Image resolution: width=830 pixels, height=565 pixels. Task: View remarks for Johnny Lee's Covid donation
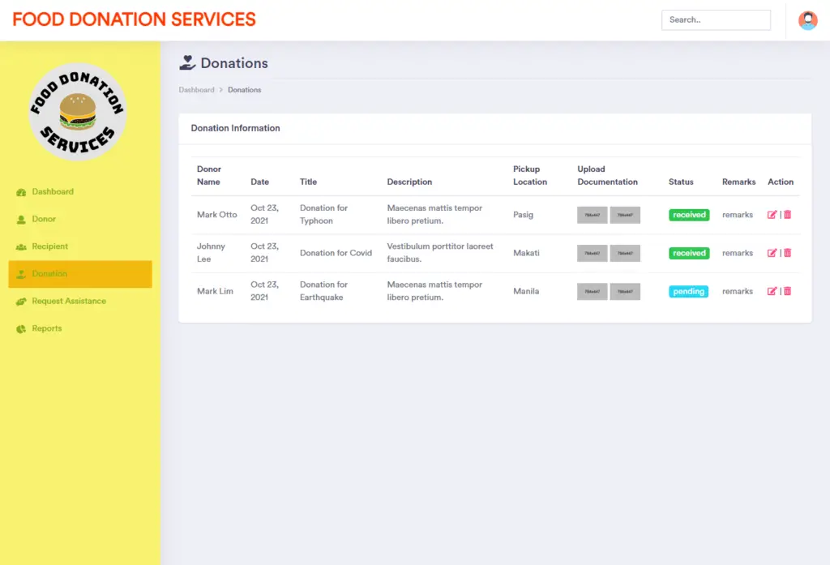click(x=737, y=253)
